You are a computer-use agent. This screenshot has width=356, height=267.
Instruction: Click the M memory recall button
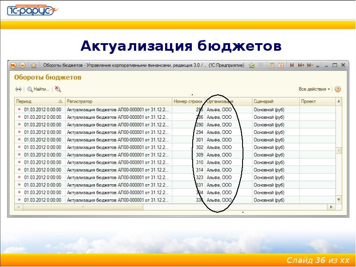pos(292,65)
